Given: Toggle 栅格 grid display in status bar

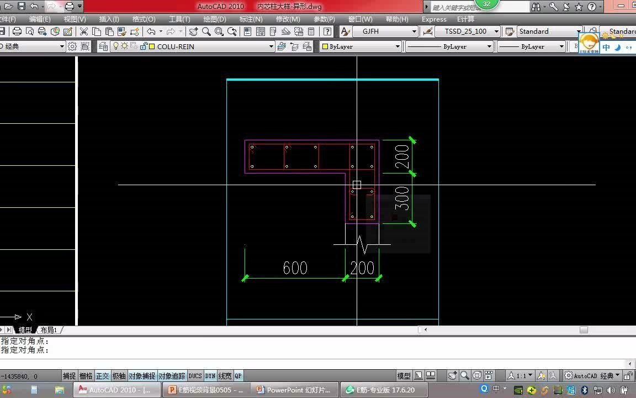Looking at the screenshot, I should (86, 376).
